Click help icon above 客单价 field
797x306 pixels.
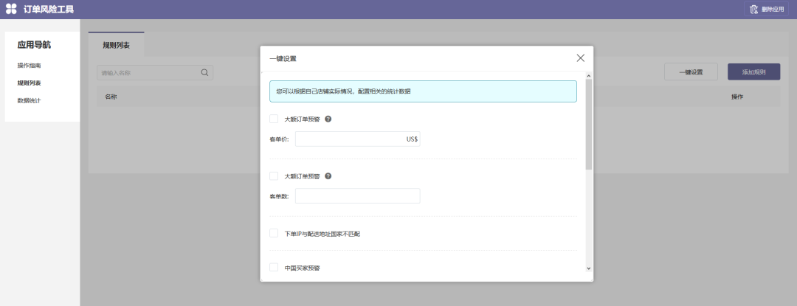tap(328, 119)
